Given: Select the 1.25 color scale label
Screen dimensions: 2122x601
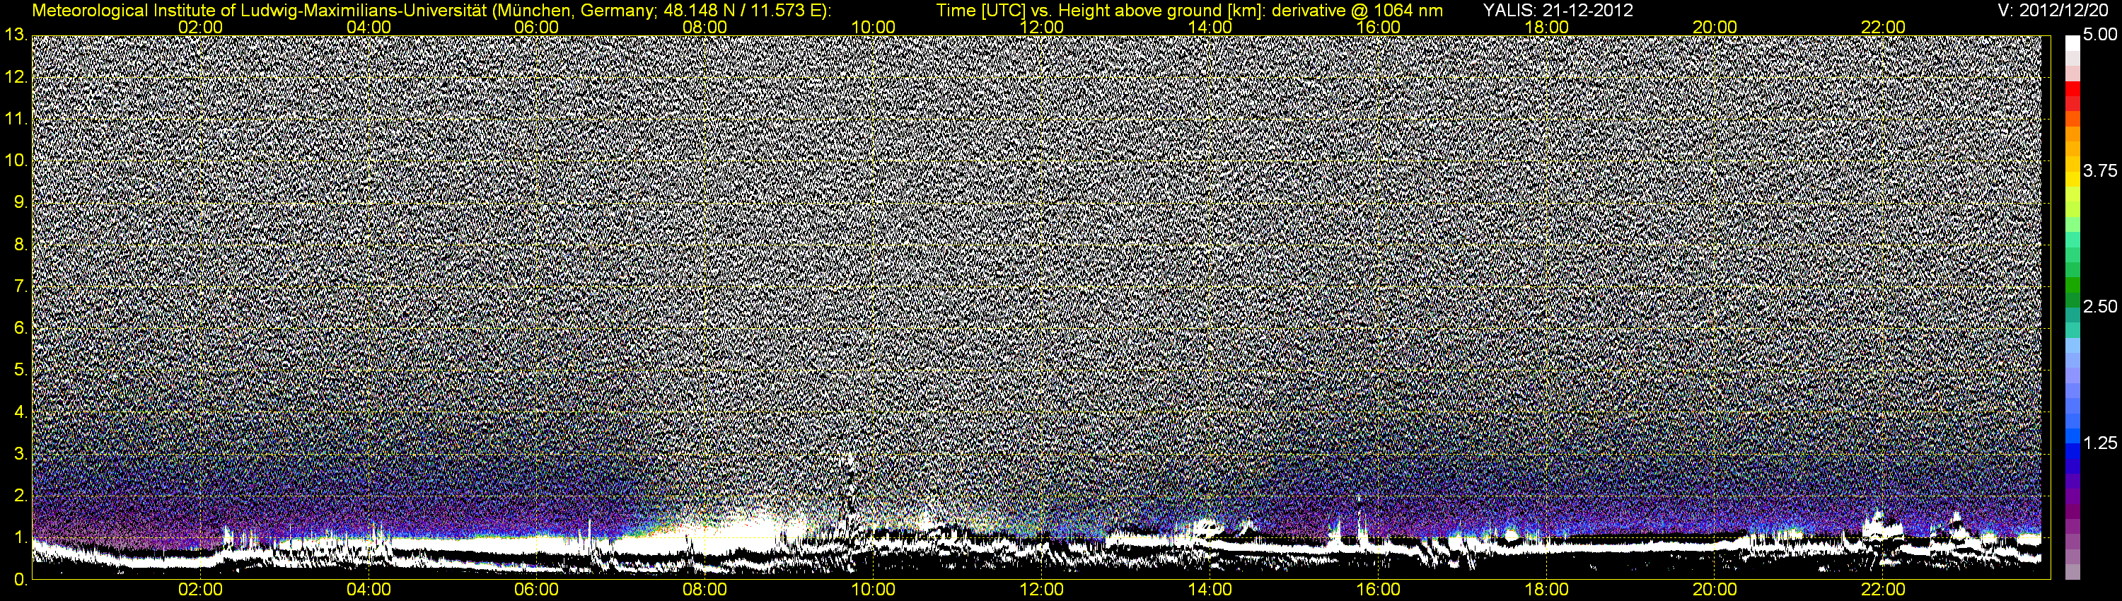Looking at the screenshot, I should 2101,443.
